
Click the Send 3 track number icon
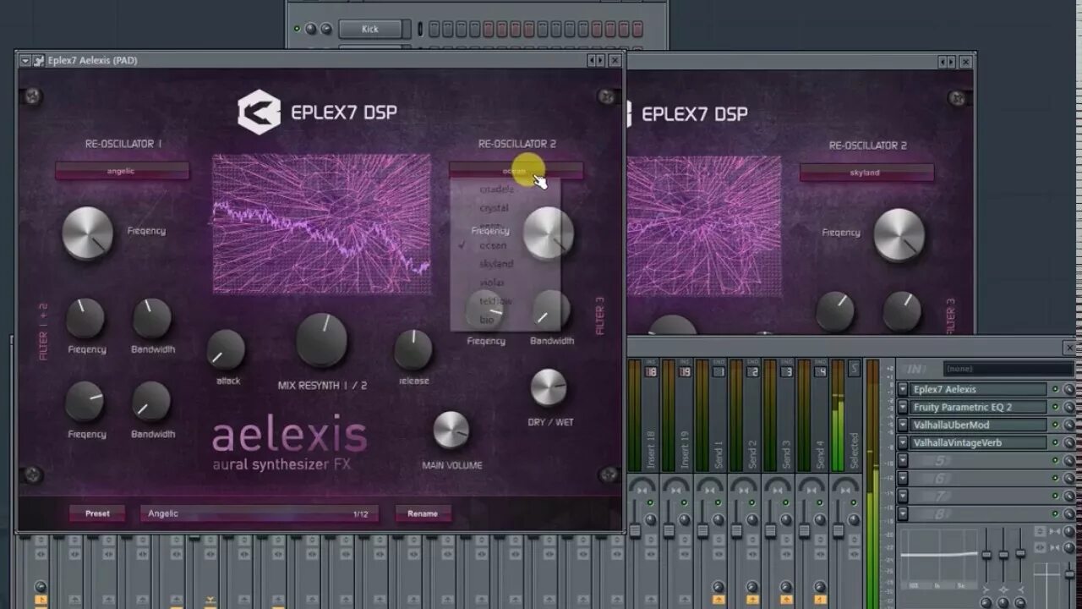tap(786, 371)
